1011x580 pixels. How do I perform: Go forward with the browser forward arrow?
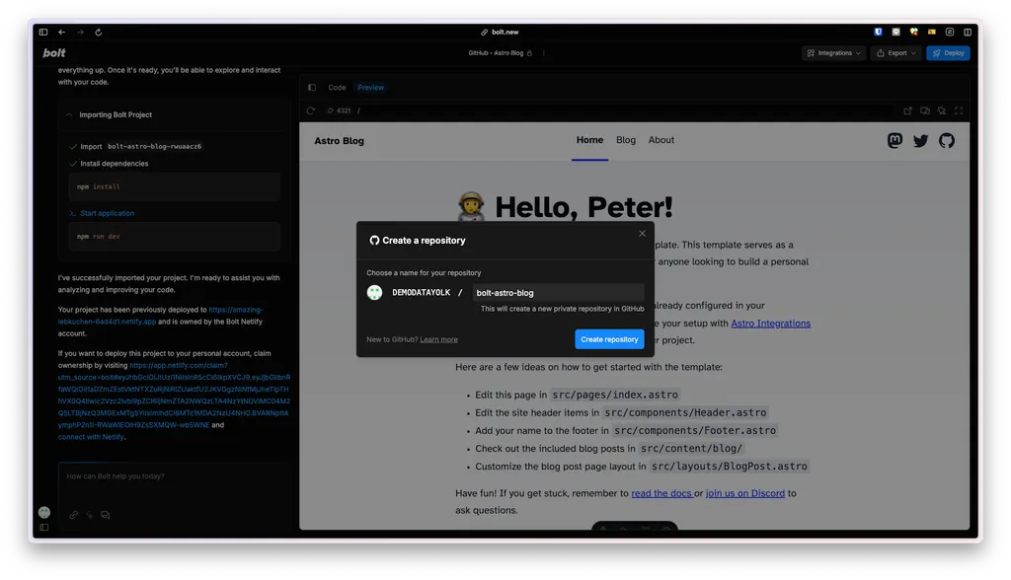80,32
